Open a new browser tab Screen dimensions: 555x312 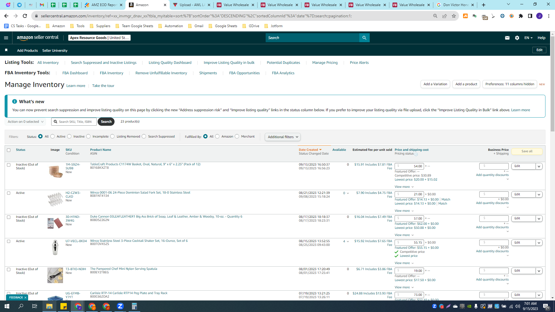(484, 5)
